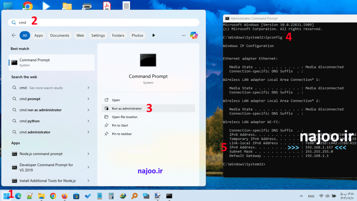Open the PDF shortcut on the desktop
This screenshot has height=201, width=357.
[x=107, y=6]
